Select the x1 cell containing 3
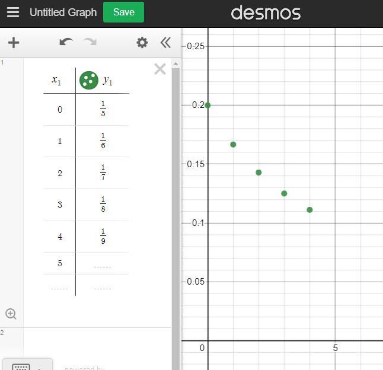Image resolution: width=383 pixels, height=370 pixels. coord(60,205)
